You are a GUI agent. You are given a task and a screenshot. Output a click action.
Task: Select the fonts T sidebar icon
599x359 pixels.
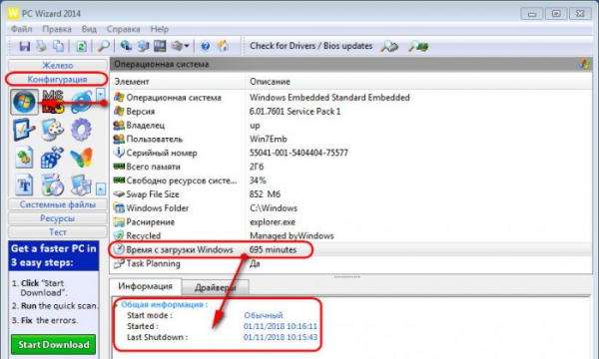24,184
